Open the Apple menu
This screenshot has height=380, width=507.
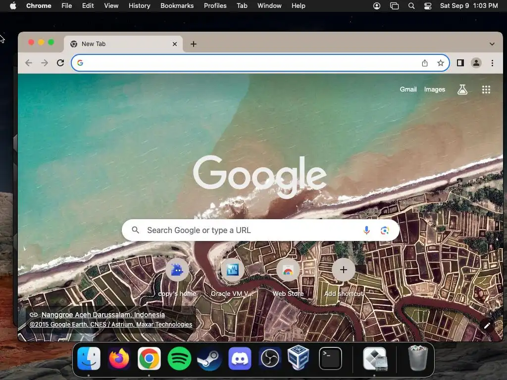[x=13, y=6]
